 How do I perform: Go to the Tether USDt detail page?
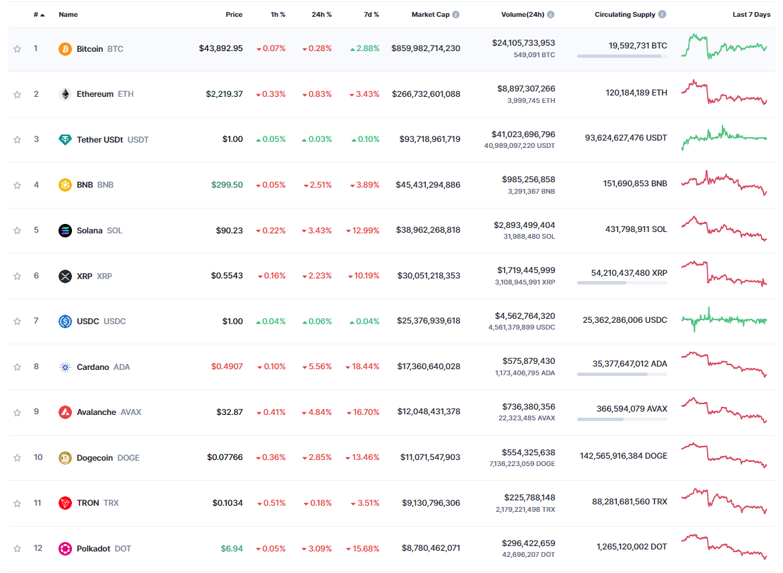pyautogui.click(x=113, y=140)
